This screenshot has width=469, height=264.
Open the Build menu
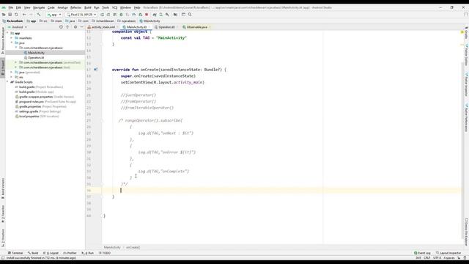point(88,7)
